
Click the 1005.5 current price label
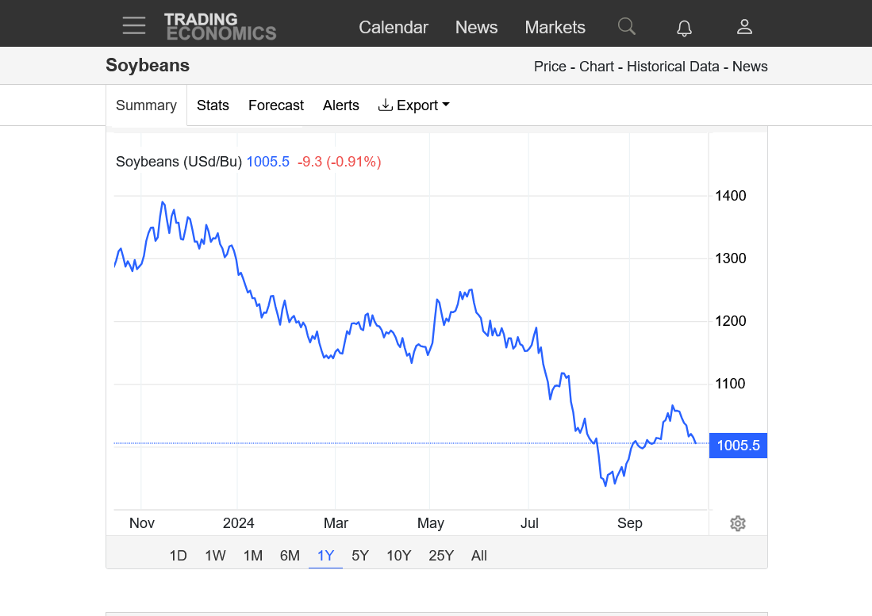738,446
